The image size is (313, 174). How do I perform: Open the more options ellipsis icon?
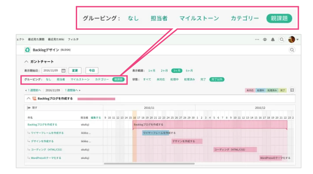(x=257, y=40)
